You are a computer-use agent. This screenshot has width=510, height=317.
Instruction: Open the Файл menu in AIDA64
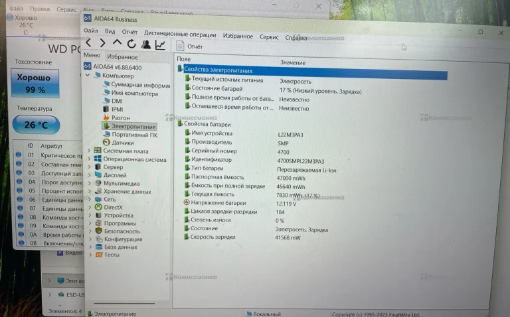90,31
